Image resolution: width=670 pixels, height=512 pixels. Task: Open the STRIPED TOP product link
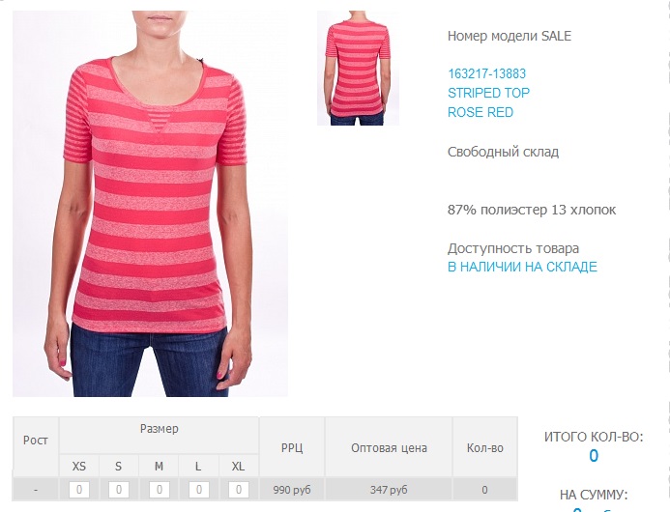click(x=488, y=93)
